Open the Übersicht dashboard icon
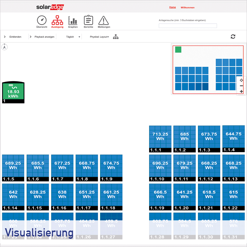This screenshot has height=247, width=247. pos(41,20)
